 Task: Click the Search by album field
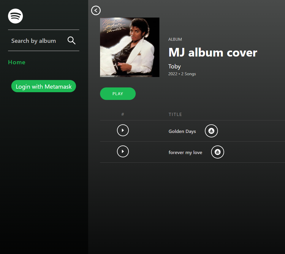point(33,40)
